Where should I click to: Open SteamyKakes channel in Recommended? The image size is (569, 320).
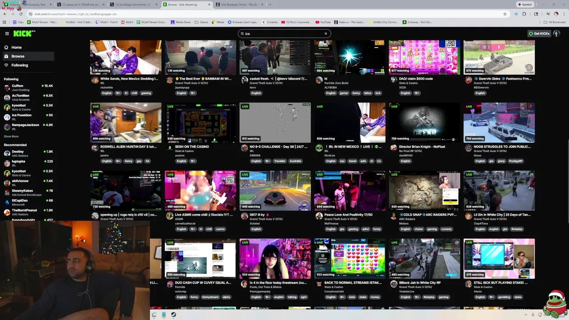pyautogui.click(x=28, y=192)
